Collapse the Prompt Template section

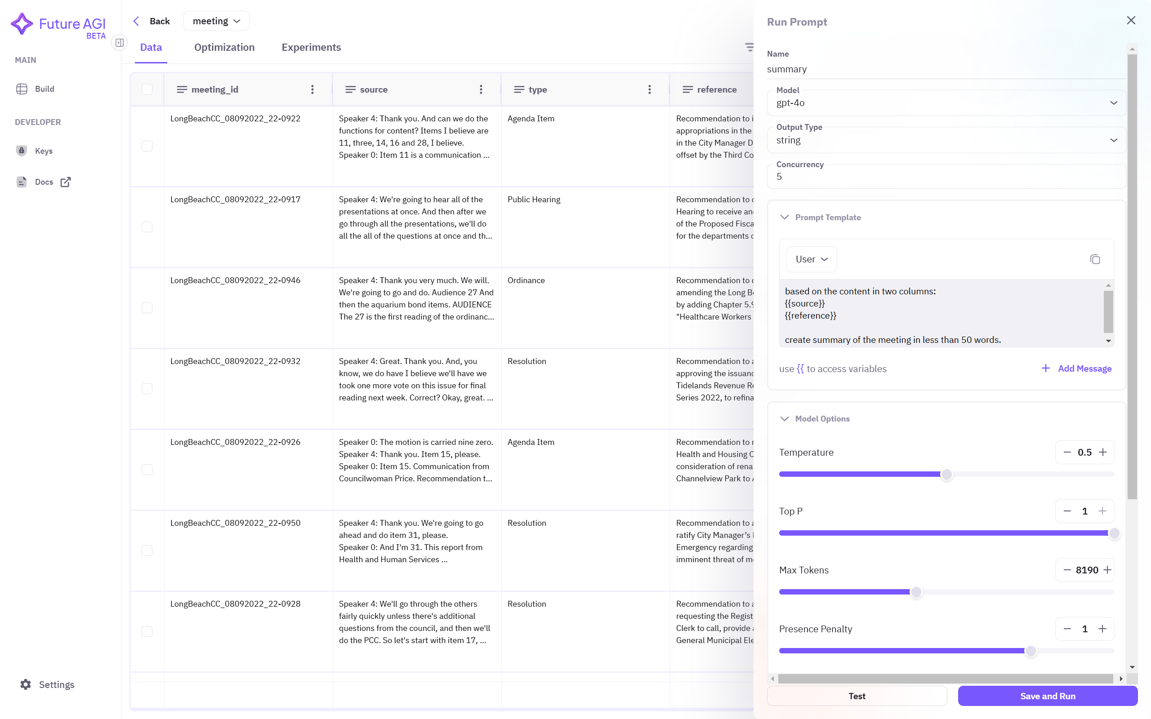tap(785, 217)
